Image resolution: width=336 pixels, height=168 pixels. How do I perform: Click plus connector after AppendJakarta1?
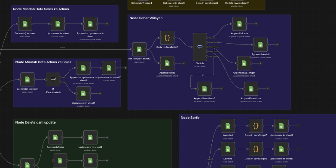[x=277, y=45]
